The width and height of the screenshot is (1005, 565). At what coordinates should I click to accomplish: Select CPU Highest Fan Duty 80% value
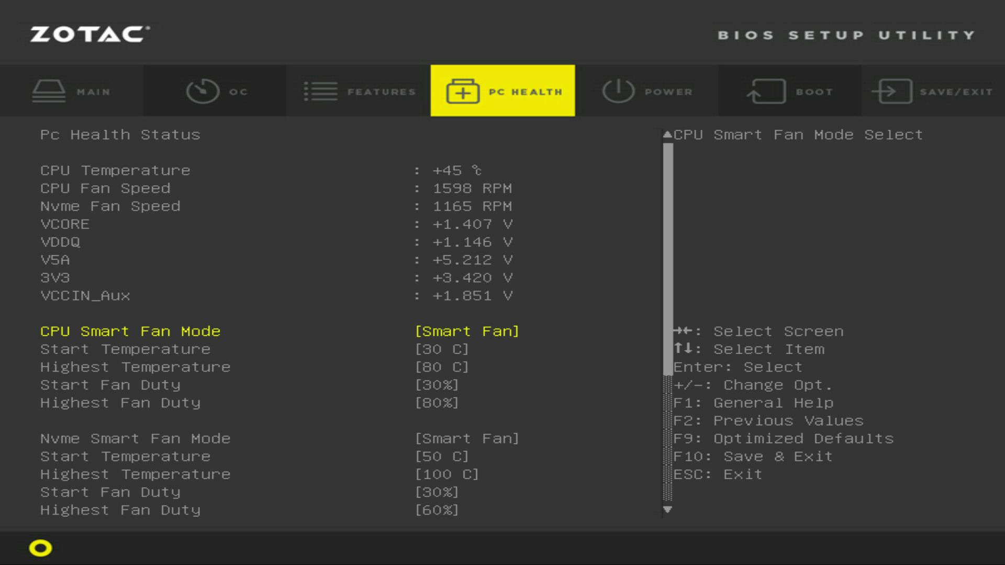(x=437, y=403)
